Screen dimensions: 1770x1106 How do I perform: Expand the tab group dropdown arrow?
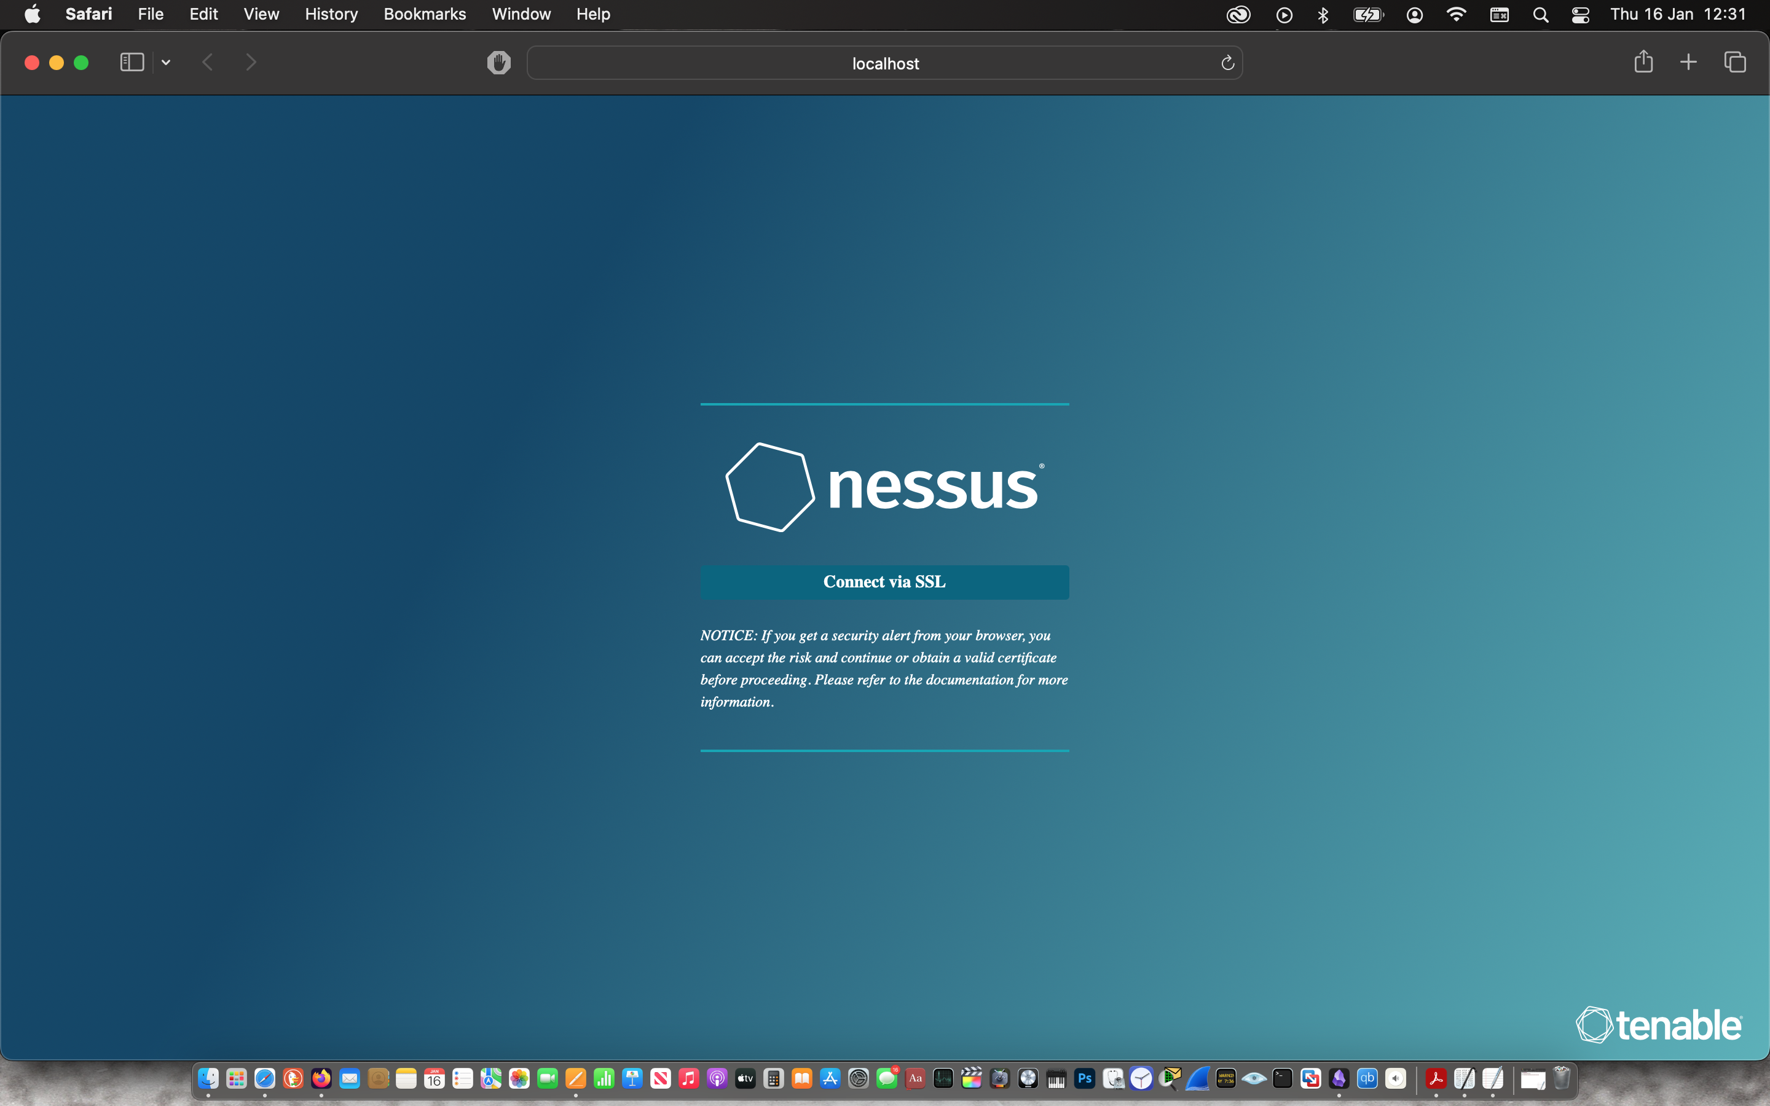[166, 63]
